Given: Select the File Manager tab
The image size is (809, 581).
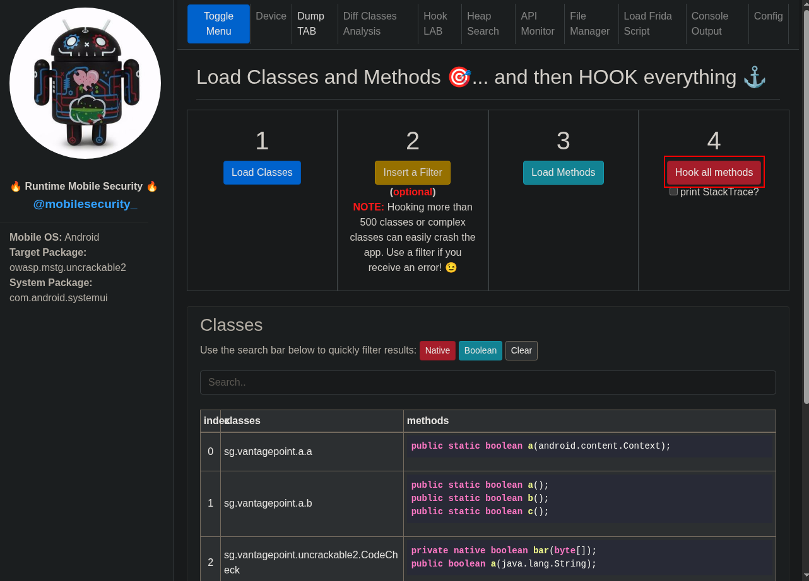Looking at the screenshot, I should pyautogui.click(x=589, y=23).
